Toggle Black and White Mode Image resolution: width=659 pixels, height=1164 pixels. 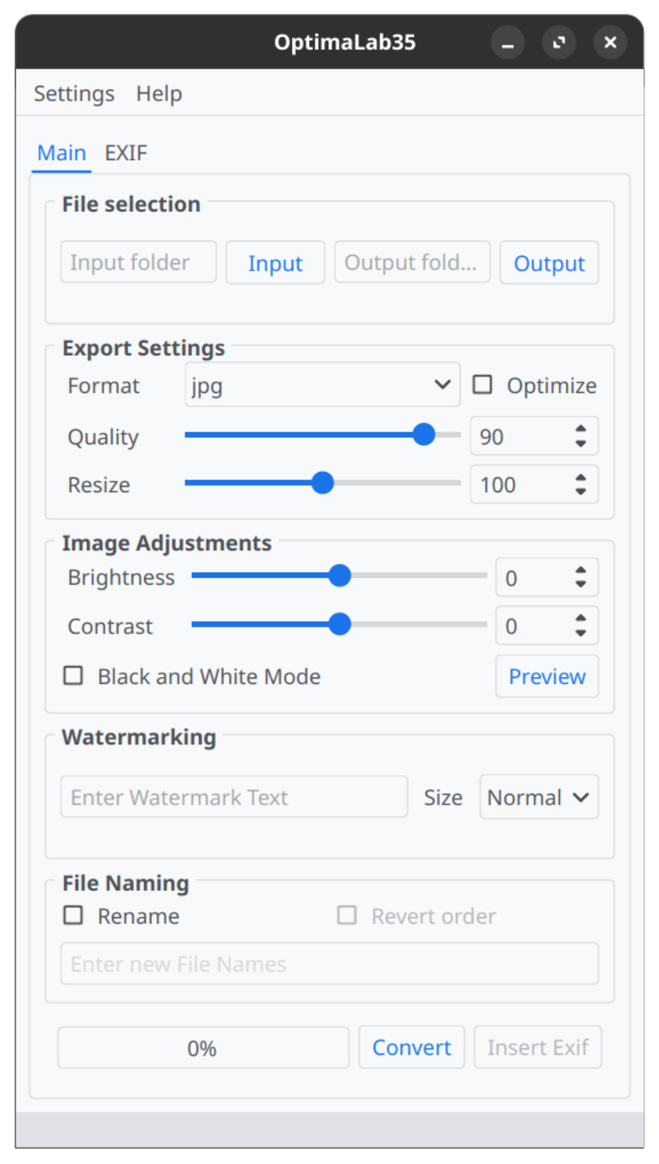[x=73, y=675]
